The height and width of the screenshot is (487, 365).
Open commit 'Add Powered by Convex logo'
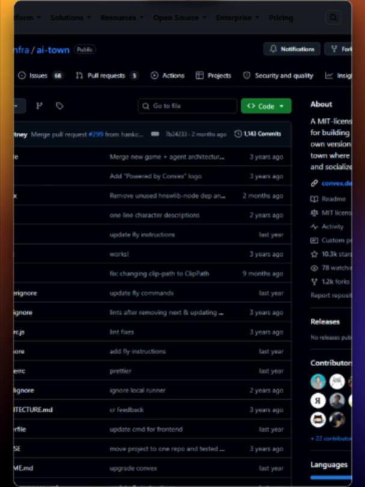[x=156, y=176]
